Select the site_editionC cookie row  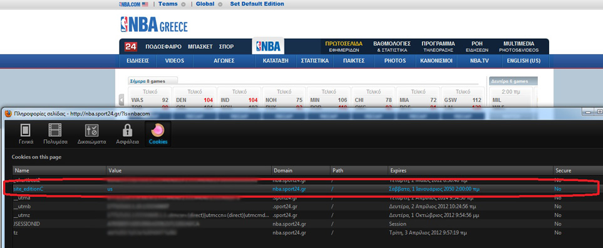coord(307,189)
